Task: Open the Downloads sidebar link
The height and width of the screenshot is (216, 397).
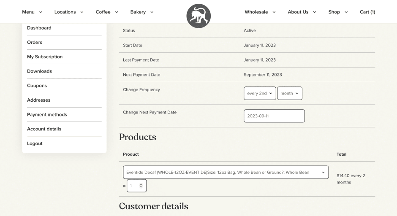Action: 39,71
